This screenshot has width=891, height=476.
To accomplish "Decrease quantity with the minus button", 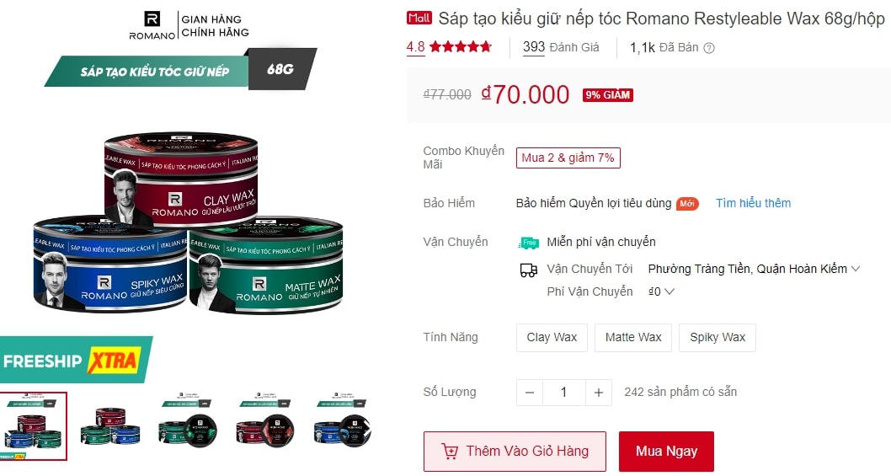I will (530, 393).
